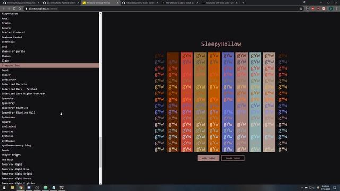Image resolution: width=340 pixels, height=191 pixels.
Task: Switch to the mountains image search tab
Action: click(219, 3)
